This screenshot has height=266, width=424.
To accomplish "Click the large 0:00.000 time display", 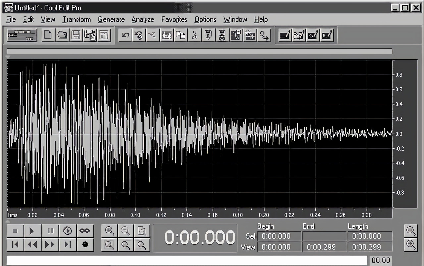I will (x=195, y=237).
